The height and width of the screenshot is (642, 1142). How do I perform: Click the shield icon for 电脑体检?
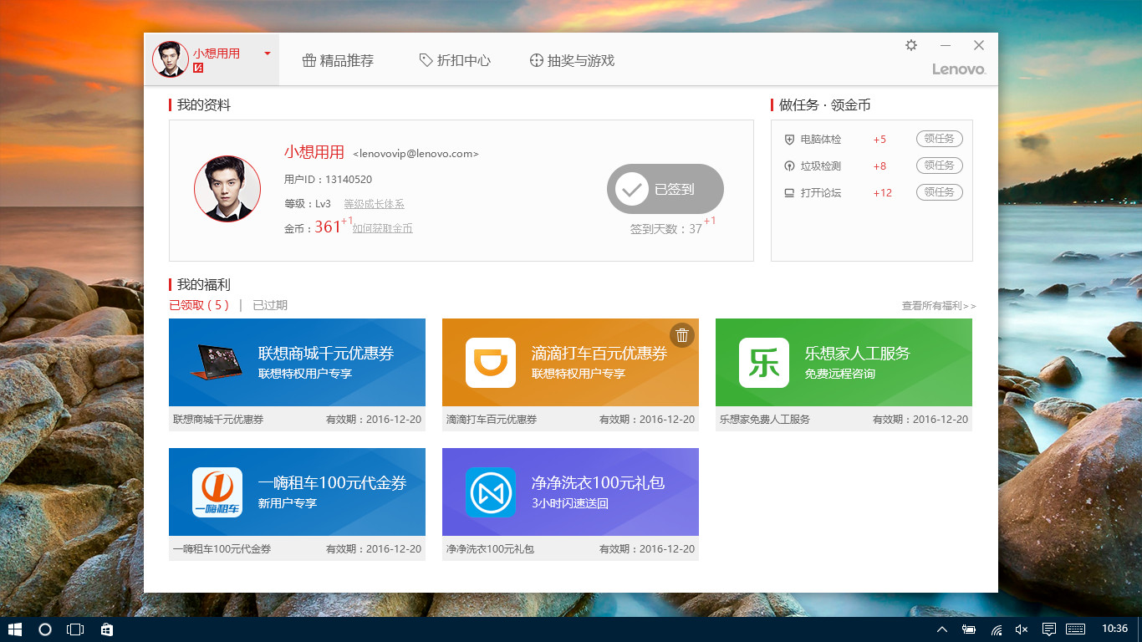click(x=789, y=140)
